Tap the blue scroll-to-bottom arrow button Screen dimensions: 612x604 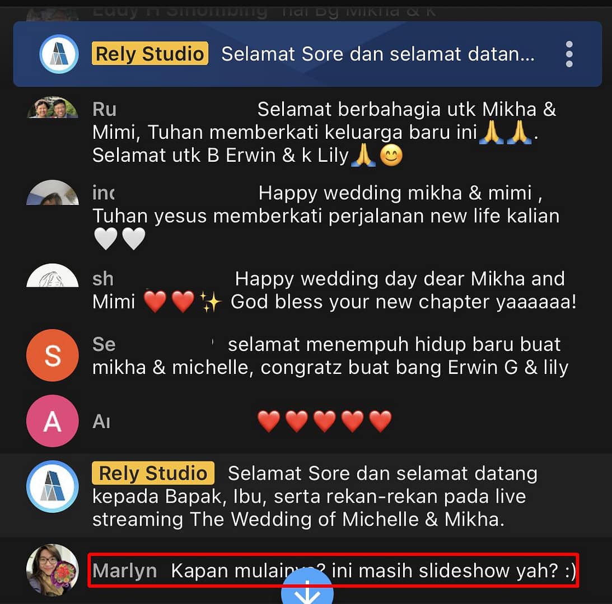point(307,587)
